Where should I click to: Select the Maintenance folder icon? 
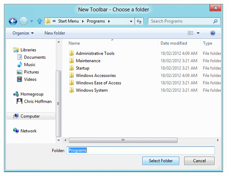[x=71, y=61]
